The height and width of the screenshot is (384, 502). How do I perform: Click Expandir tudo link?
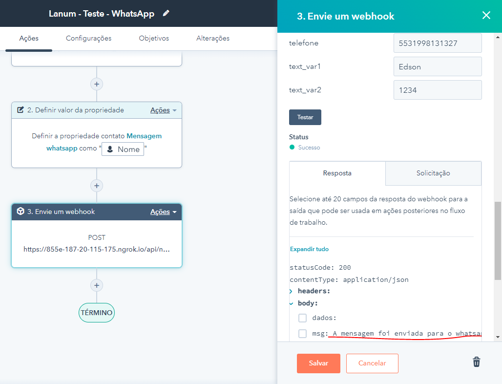tap(309, 249)
